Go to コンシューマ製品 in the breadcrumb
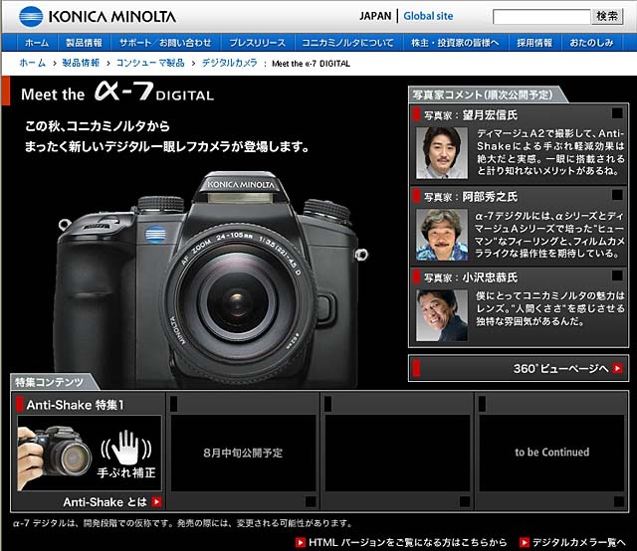Viewport: 637px width, 551px height. pyautogui.click(x=150, y=63)
